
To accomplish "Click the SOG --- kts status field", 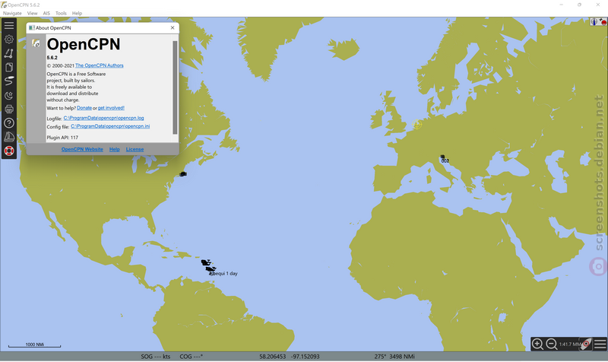I will pyautogui.click(x=156, y=357).
